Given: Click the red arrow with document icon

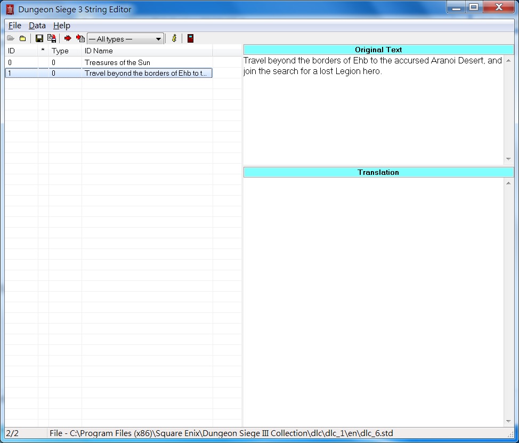Looking at the screenshot, I should (80, 38).
